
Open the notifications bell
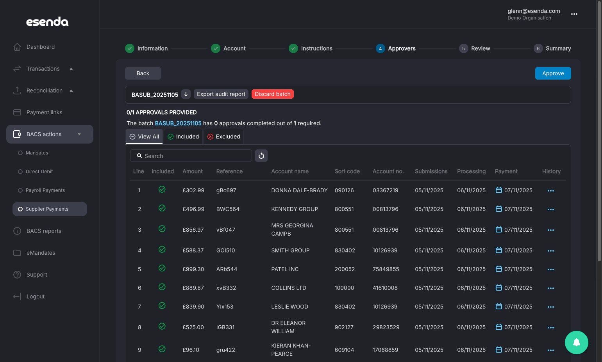click(577, 342)
